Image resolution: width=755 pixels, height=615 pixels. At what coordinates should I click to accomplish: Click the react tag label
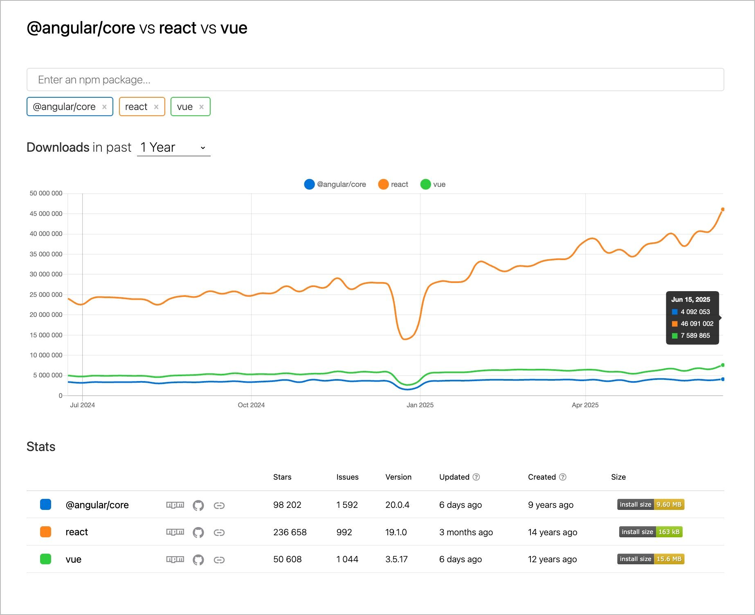pos(136,107)
